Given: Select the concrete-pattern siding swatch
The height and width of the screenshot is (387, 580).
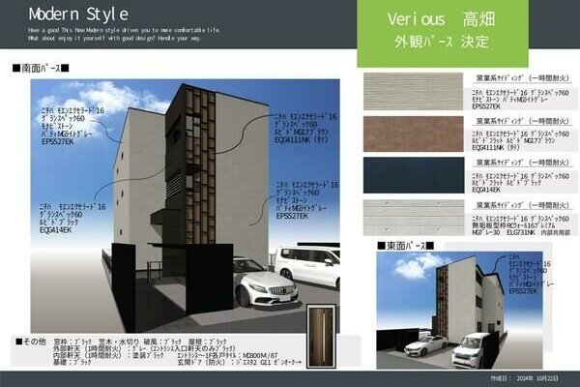Looking at the screenshot, I should pyautogui.click(x=414, y=218).
